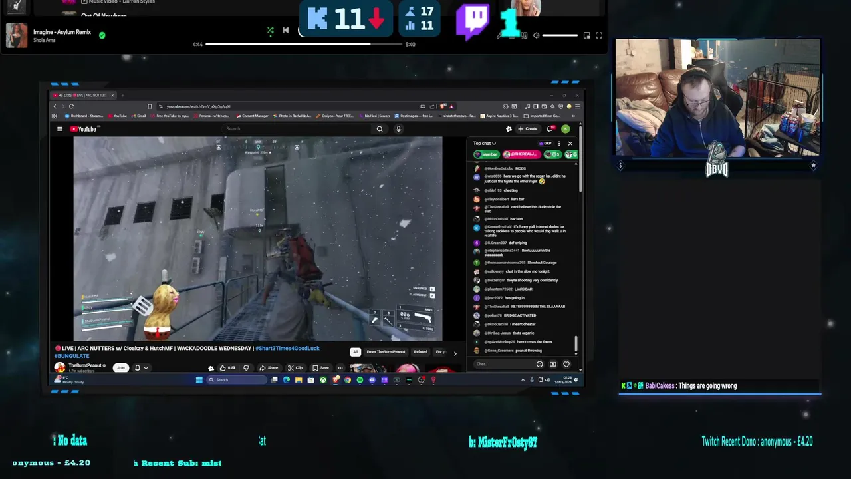Open YouTube notifications bell
Image resolution: width=851 pixels, height=479 pixels.
[x=550, y=129]
